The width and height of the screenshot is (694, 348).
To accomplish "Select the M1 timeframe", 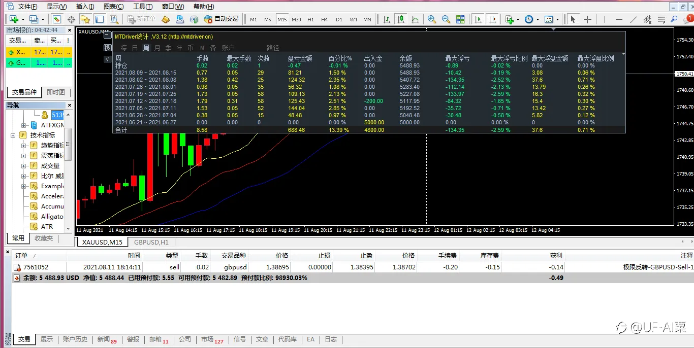I will 254,19.
